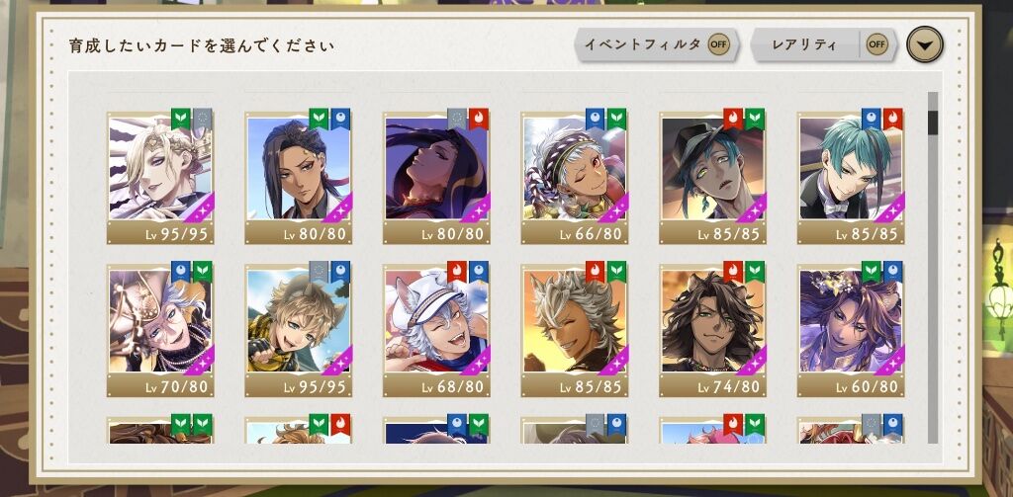Select the fedora hat character Lv 85/85

[x=712, y=178]
